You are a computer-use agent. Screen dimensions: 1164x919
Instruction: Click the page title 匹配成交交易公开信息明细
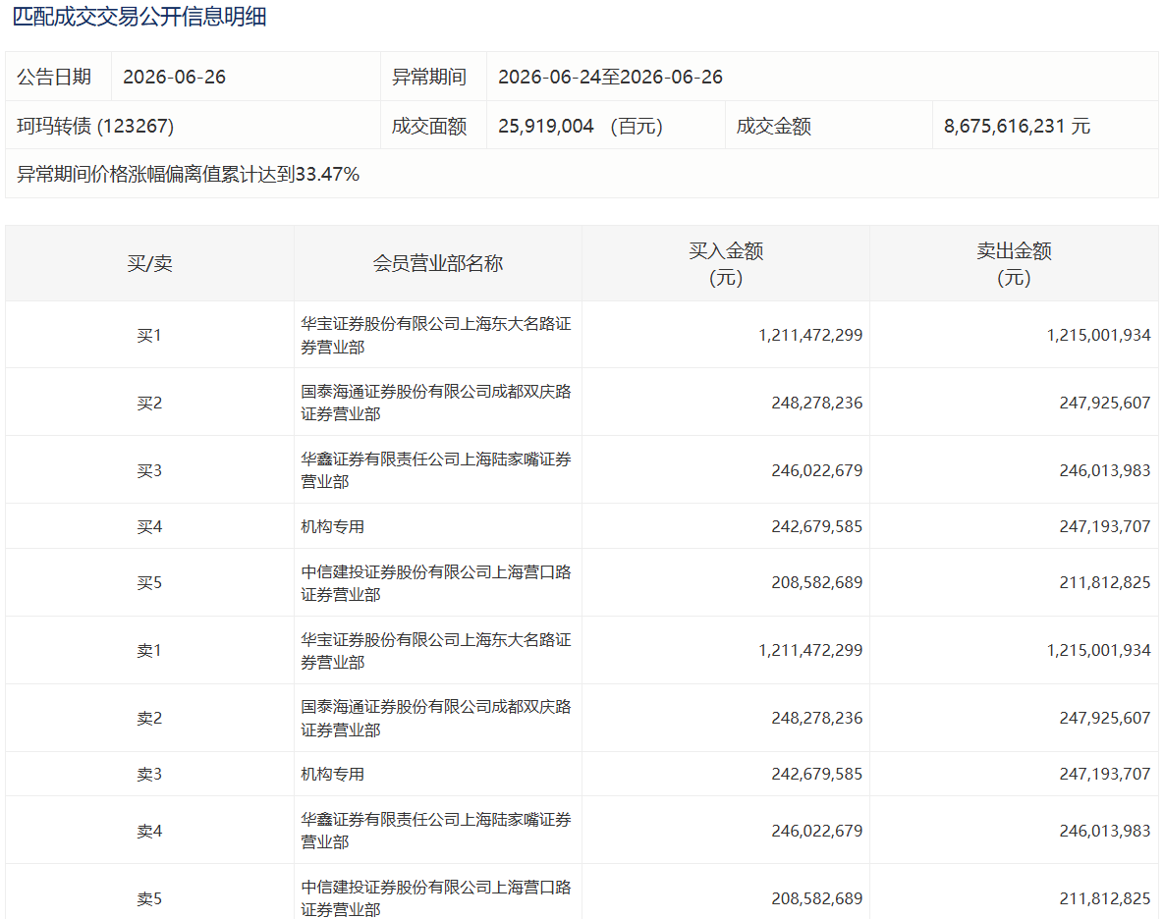(139, 17)
